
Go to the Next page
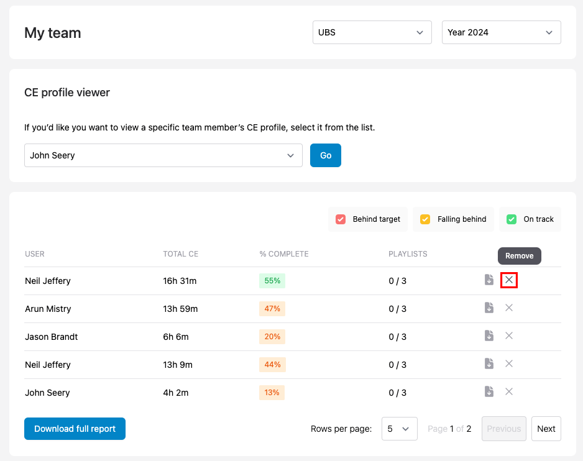[x=546, y=429]
